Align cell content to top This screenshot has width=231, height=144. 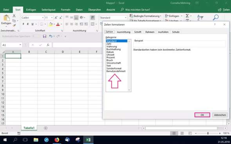pos(67,17)
